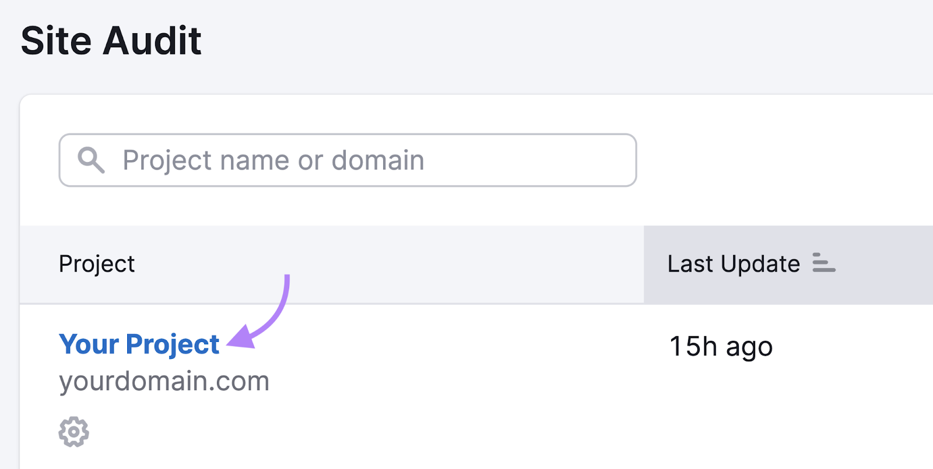
Task: Open project settings via the gear icon
Action: point(74,432)
